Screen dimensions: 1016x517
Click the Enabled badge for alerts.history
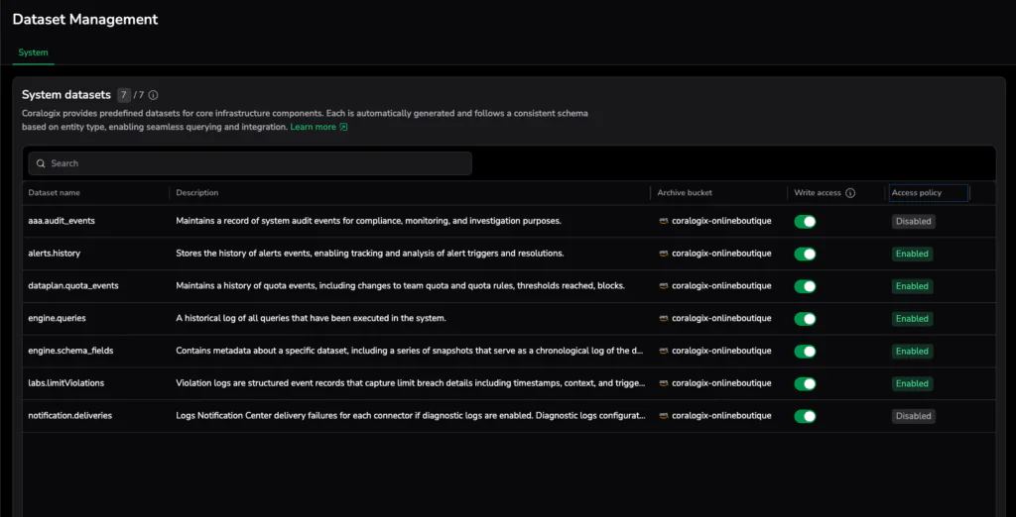(912, 254)
